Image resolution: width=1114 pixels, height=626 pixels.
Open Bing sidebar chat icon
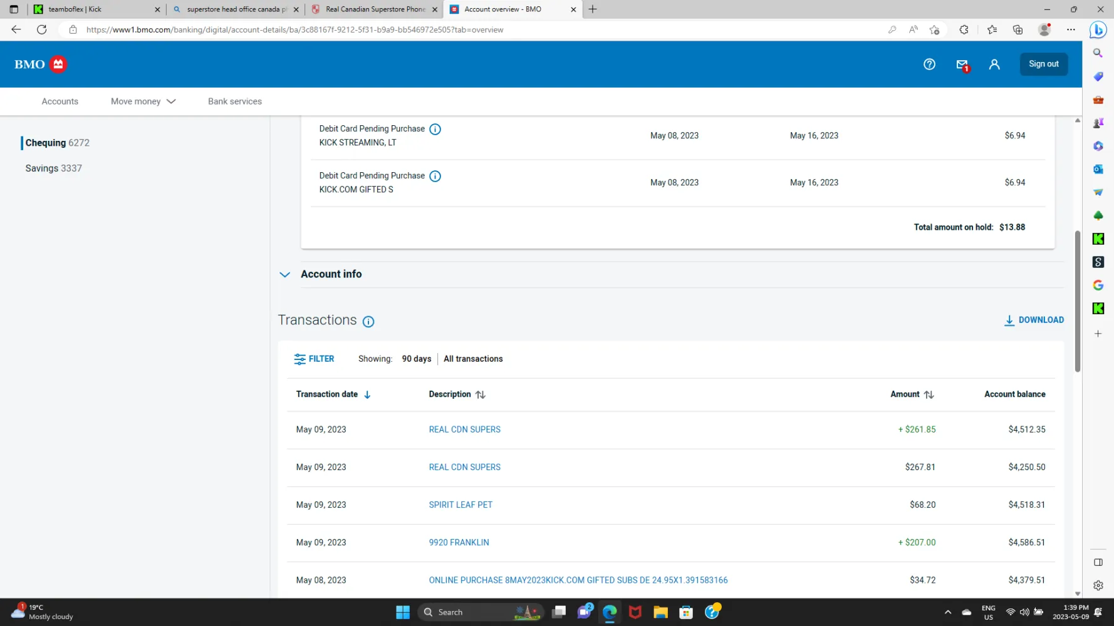pyautogui.click(x=1098, y=29)
